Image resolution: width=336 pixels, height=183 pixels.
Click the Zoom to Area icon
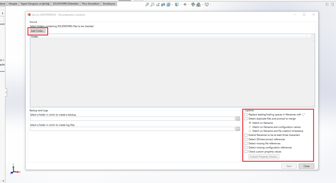[x=153, y=5]
